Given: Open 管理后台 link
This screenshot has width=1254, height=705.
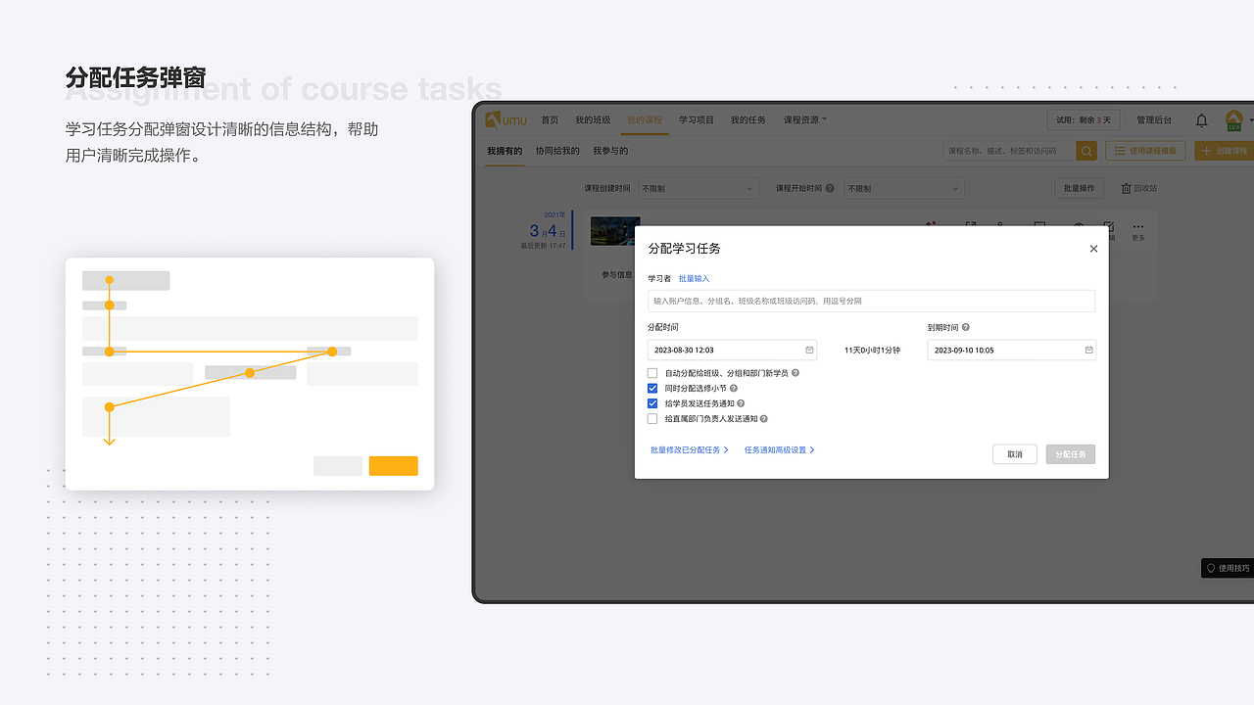Looking at the screenshot, I should pyautogui.click(x=1154, y=120).
